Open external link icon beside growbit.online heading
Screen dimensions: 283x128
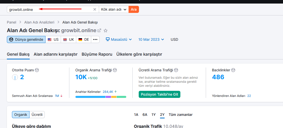(99, 31)
